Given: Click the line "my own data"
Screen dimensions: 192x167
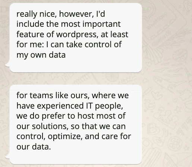Looking at the screenshot, I should pyautogui.click(x=41, y=55).
